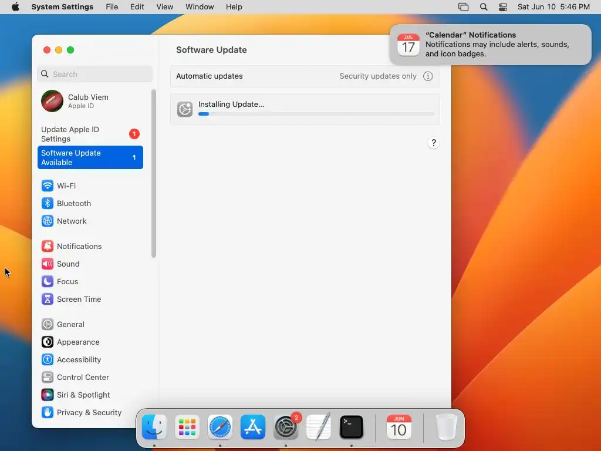Image resolution: width=601 pixels, height=451 pixels.
Task: Open App Store from the Dock
Action: [253, 427]
